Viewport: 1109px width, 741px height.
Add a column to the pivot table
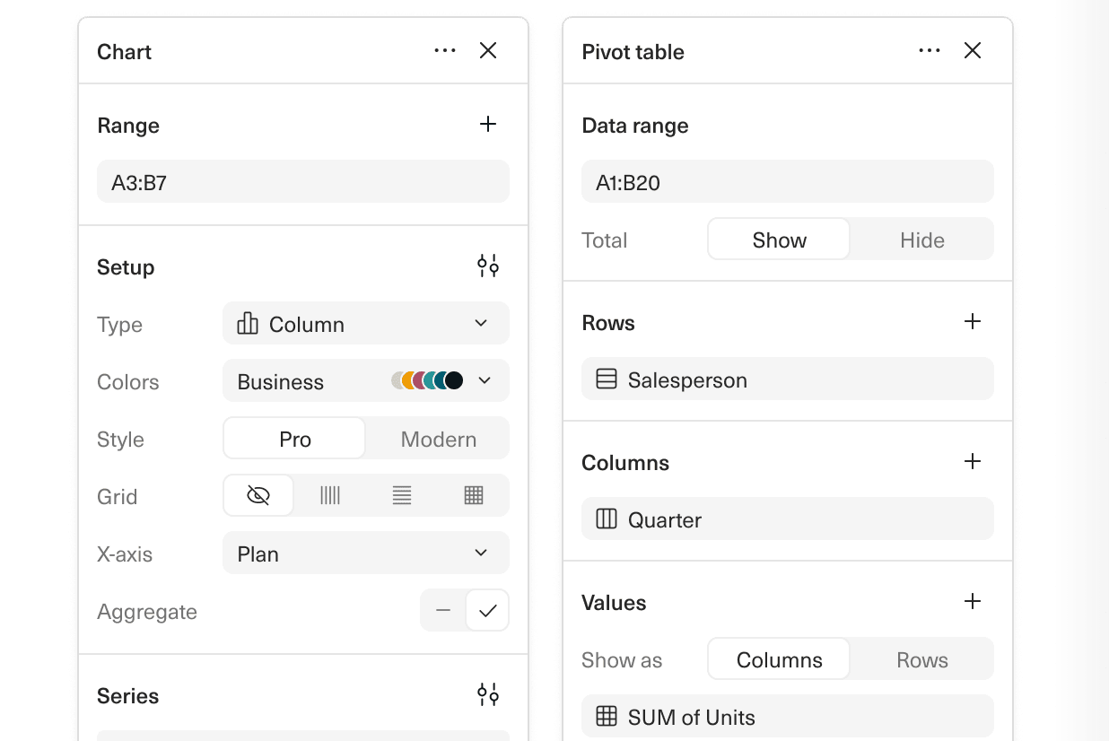pyautogui.click(x=973, y=461)
